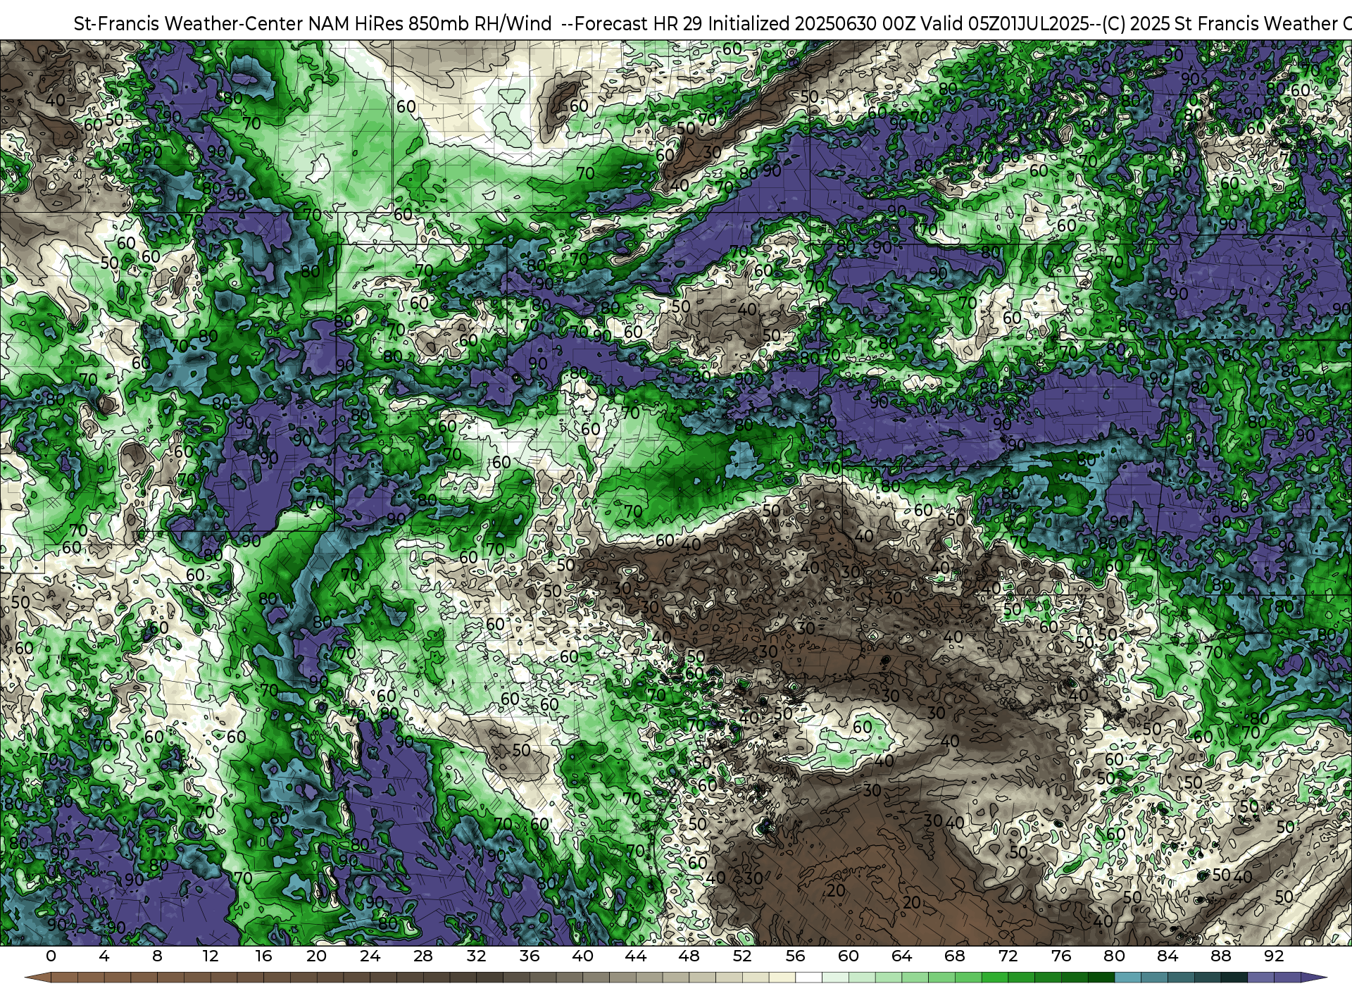Click the teal colorbar swatch just right of the 80 label
Screen dimensions: 1352x986
pyautogui.click(x=1127, y=978)
